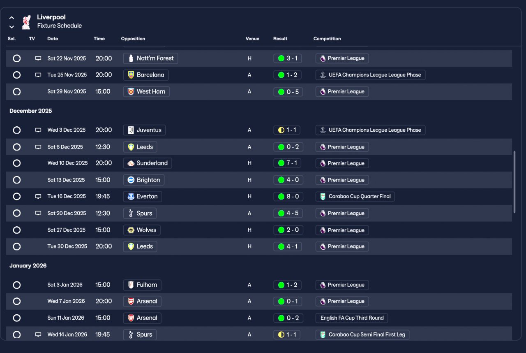The width and height of the screenshot is (526, 353).
Task: Click the Juventus club badge icon
Action: [x=131, y=130]
